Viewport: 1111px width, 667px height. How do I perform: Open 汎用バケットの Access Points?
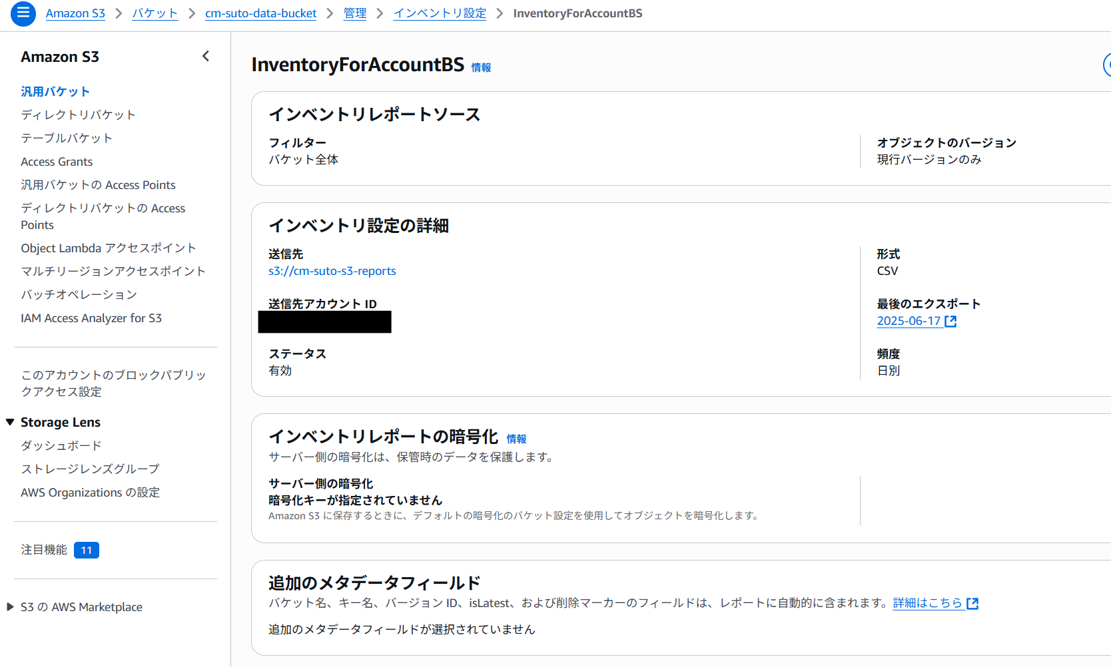click(98, 185)
